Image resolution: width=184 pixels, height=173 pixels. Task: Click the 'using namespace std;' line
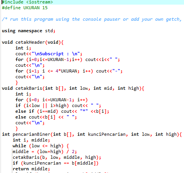tap(28, 31)
